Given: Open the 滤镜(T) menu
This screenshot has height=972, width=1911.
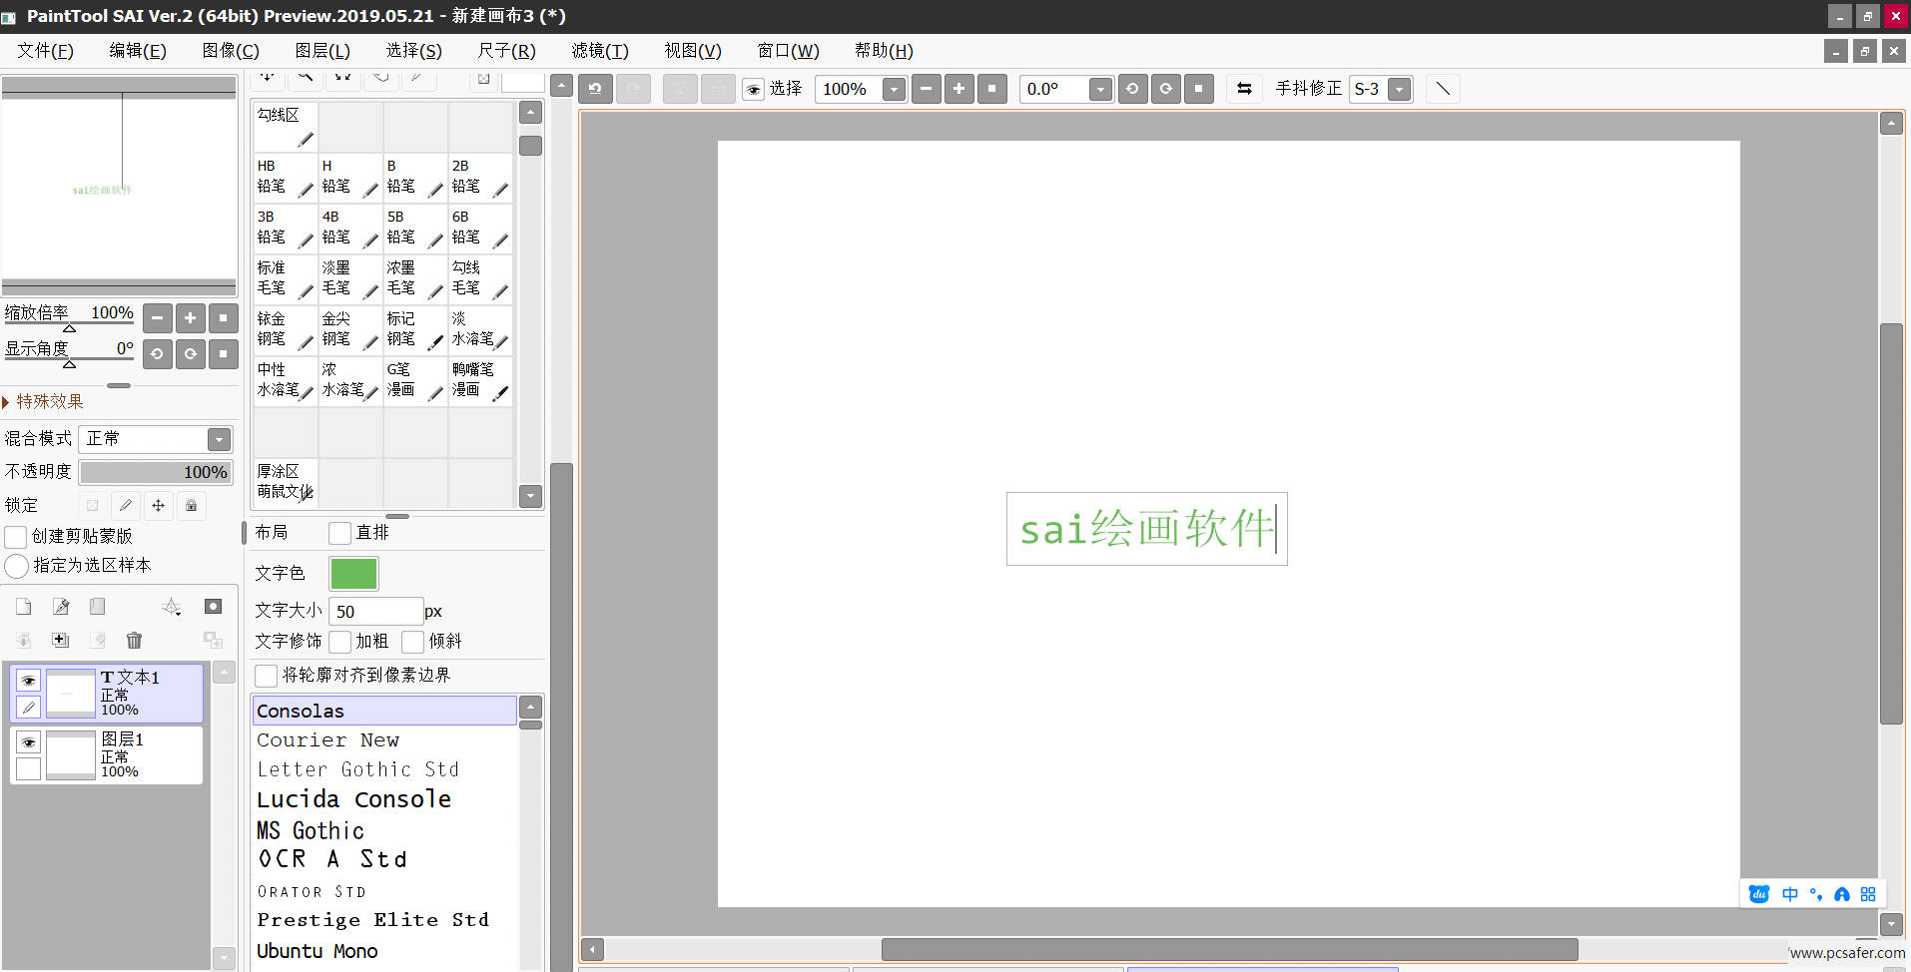Looking at the screenshot, I should 600,51.
